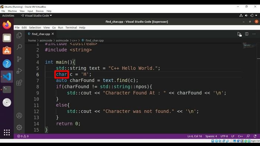Close the find_char.cpp tab
The image size is (260, 146).
point(53,34)
